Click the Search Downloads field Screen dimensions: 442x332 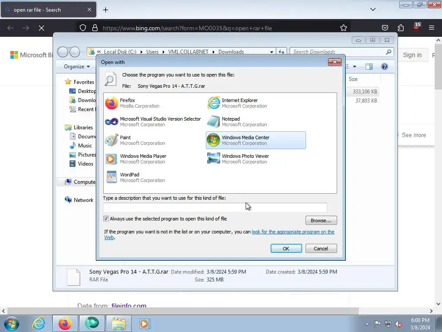coord(338,52)
